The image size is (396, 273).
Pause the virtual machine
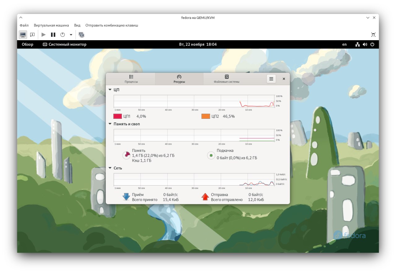(x=53, y=35)
